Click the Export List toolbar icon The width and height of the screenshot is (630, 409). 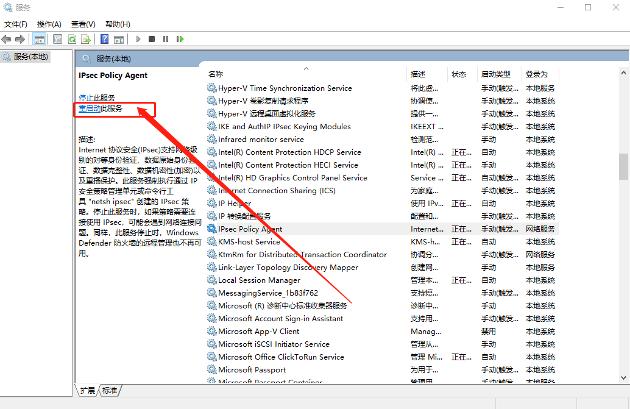click(86, 39)
